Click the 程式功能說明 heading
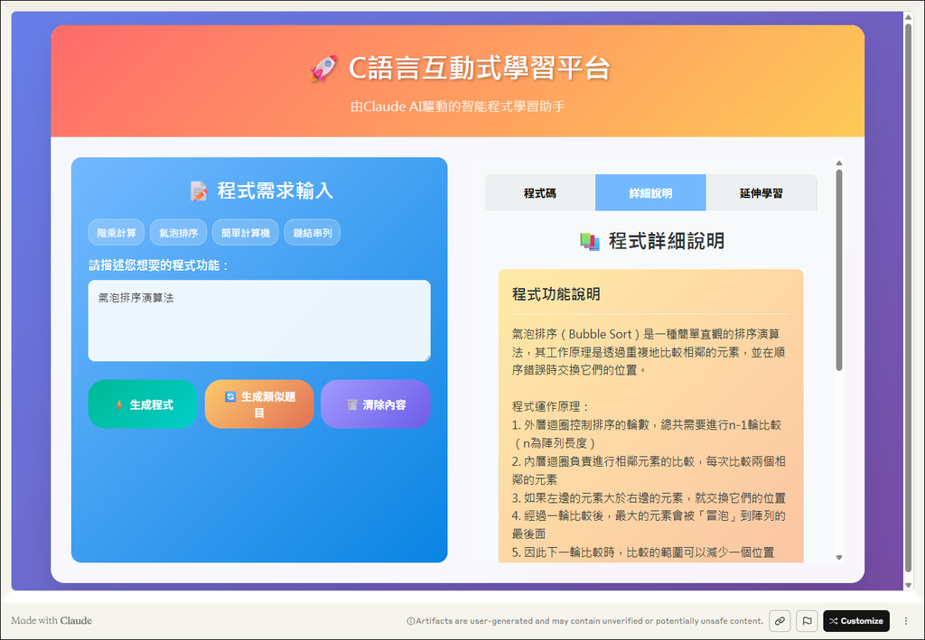 pyautogui.click(x=556, y=294)
